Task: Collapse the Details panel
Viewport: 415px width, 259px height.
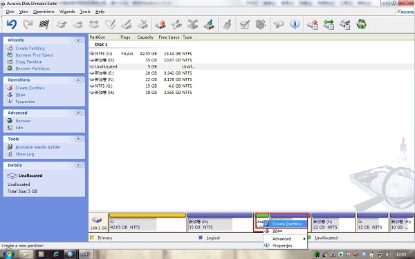Action: point(78,165)
